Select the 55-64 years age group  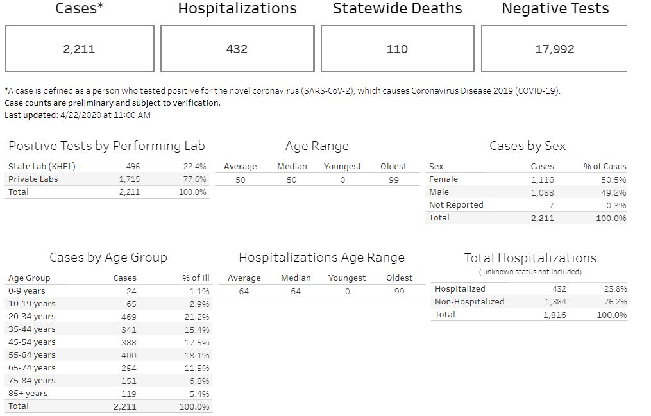[32, 354]
